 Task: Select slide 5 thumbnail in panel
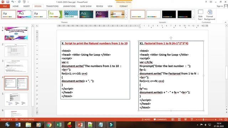[x=16, y=100]
